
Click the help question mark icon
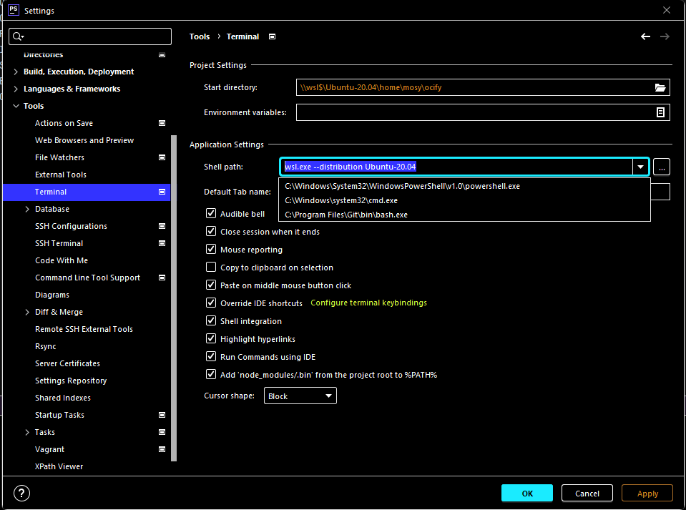coord(22,493)
